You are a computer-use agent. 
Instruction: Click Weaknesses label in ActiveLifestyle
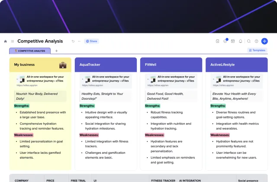tap(220, 135)
